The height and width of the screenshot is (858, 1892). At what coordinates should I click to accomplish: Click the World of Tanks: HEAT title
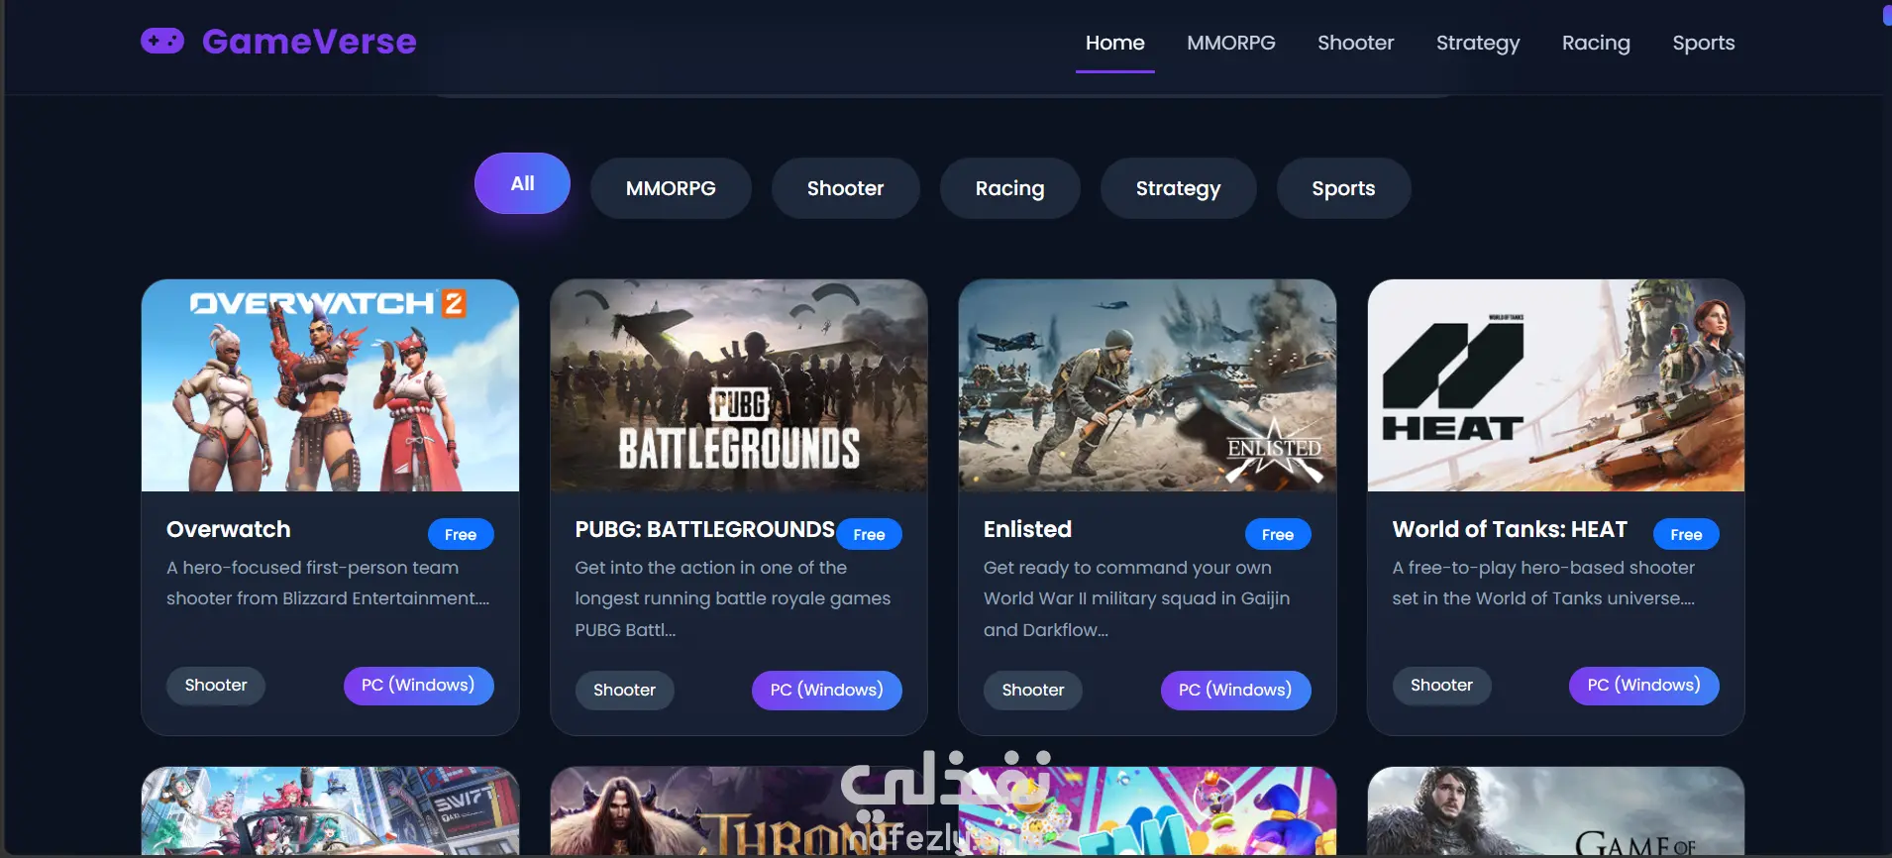[x=1510, y=529]
